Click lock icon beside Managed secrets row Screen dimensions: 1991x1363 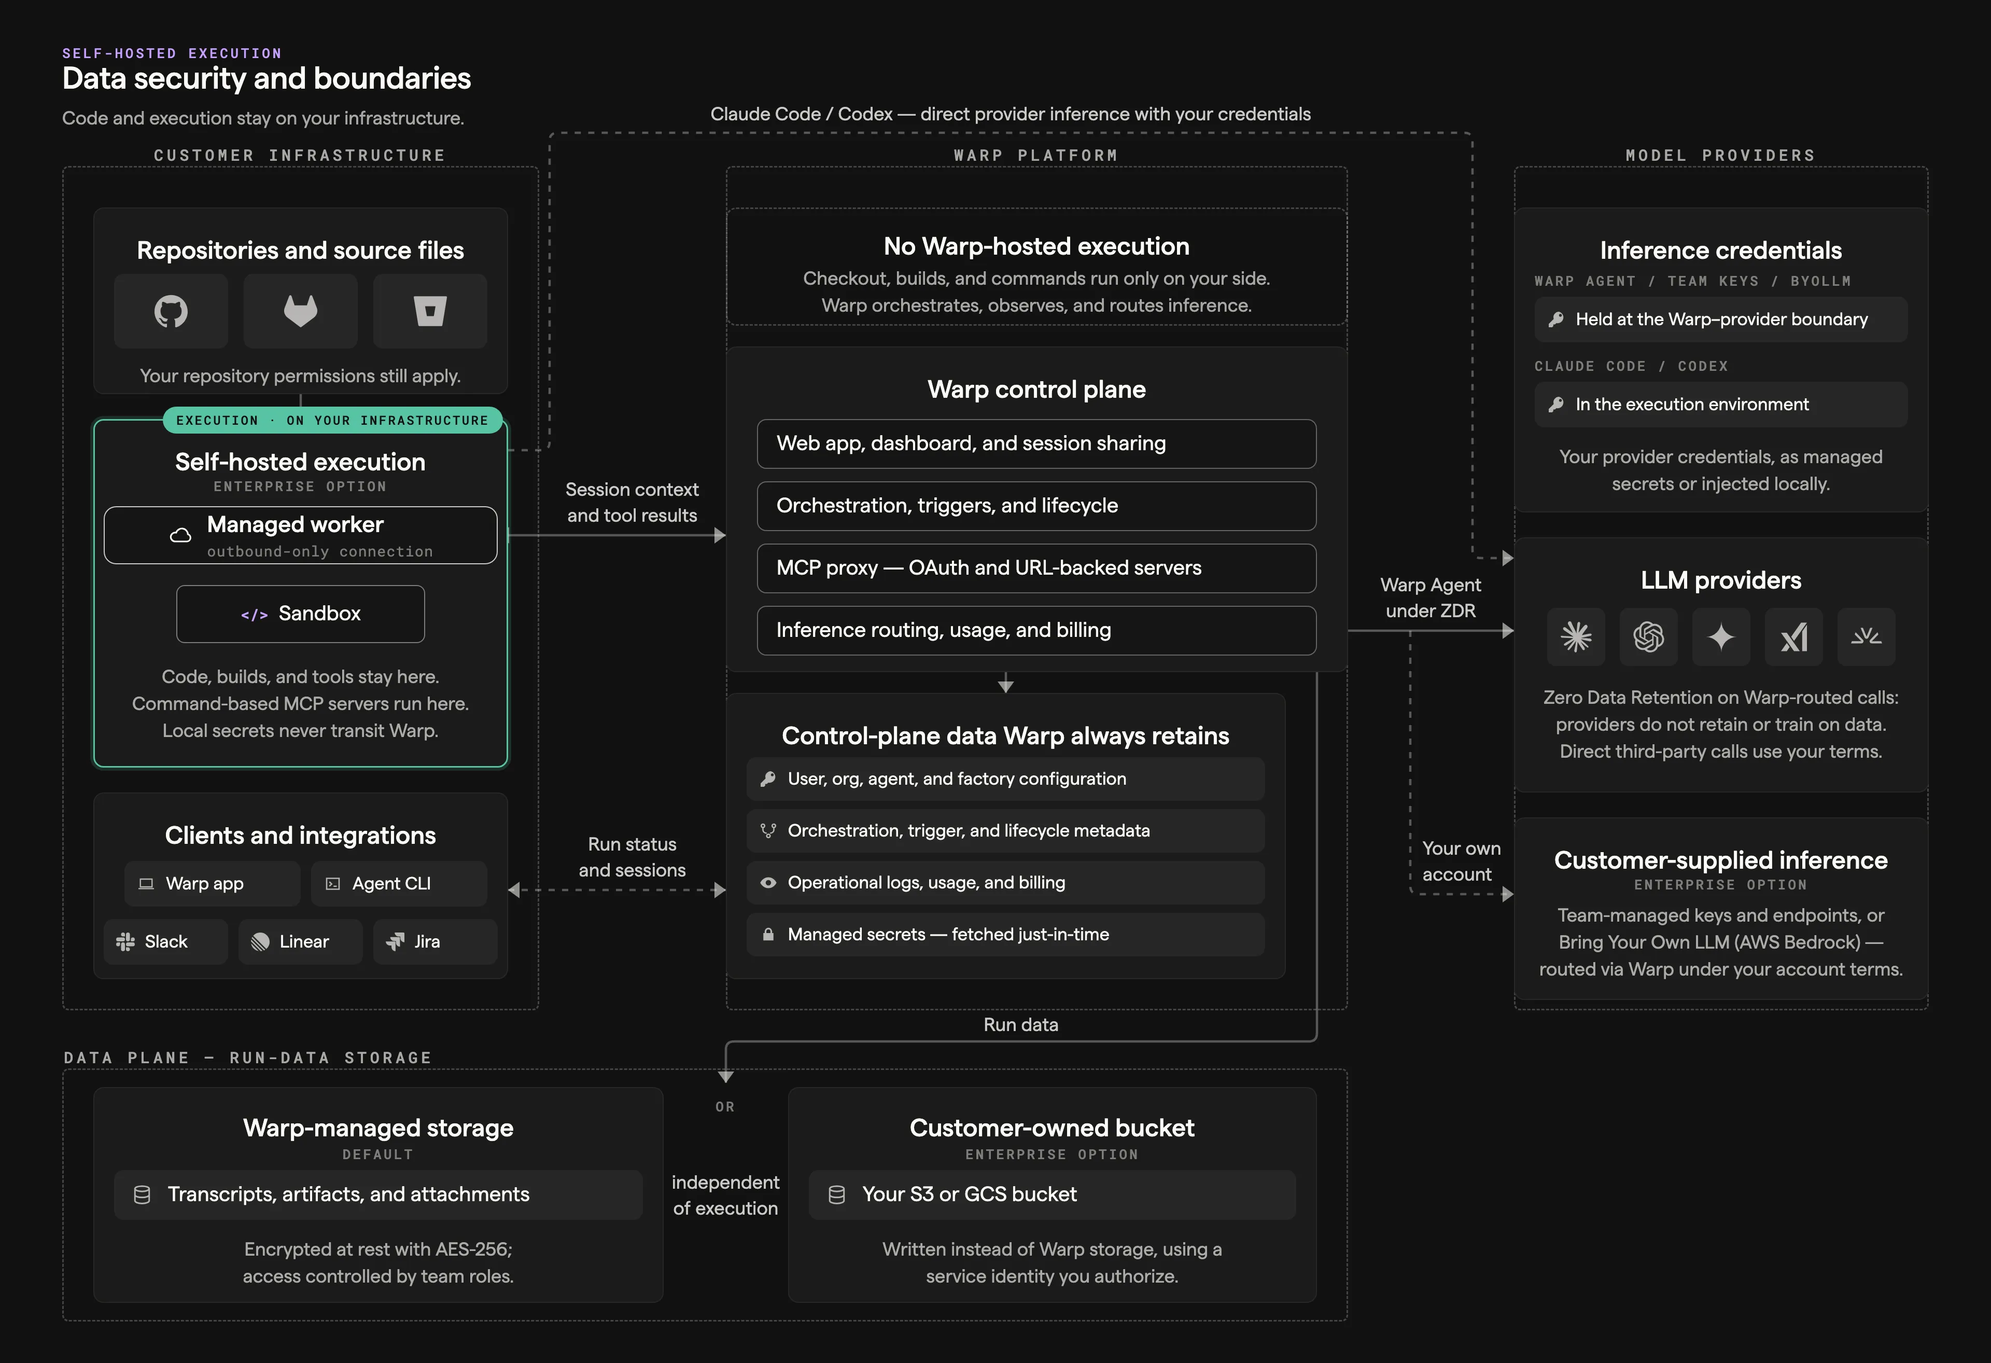768,935
